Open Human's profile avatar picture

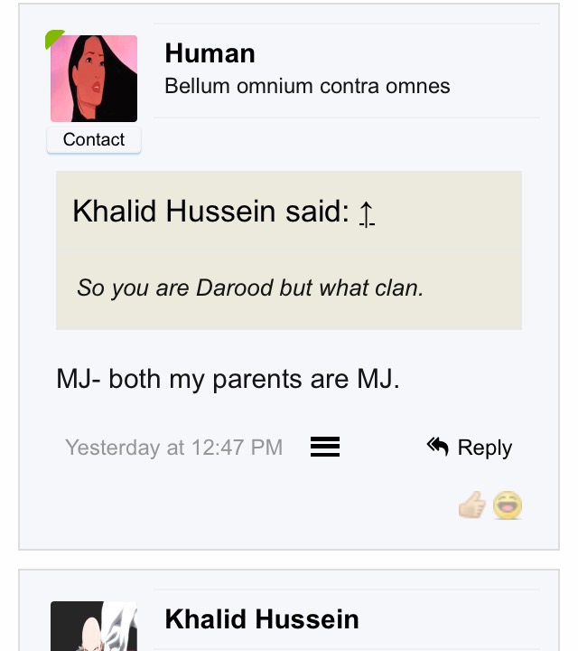[94, 79]
